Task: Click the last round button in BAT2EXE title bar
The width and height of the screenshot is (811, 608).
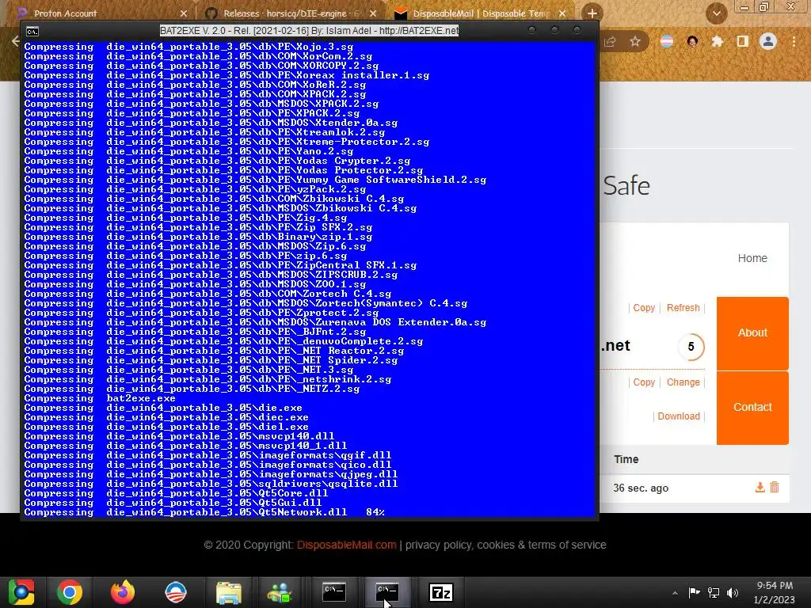Action: [x=577, y=30]
